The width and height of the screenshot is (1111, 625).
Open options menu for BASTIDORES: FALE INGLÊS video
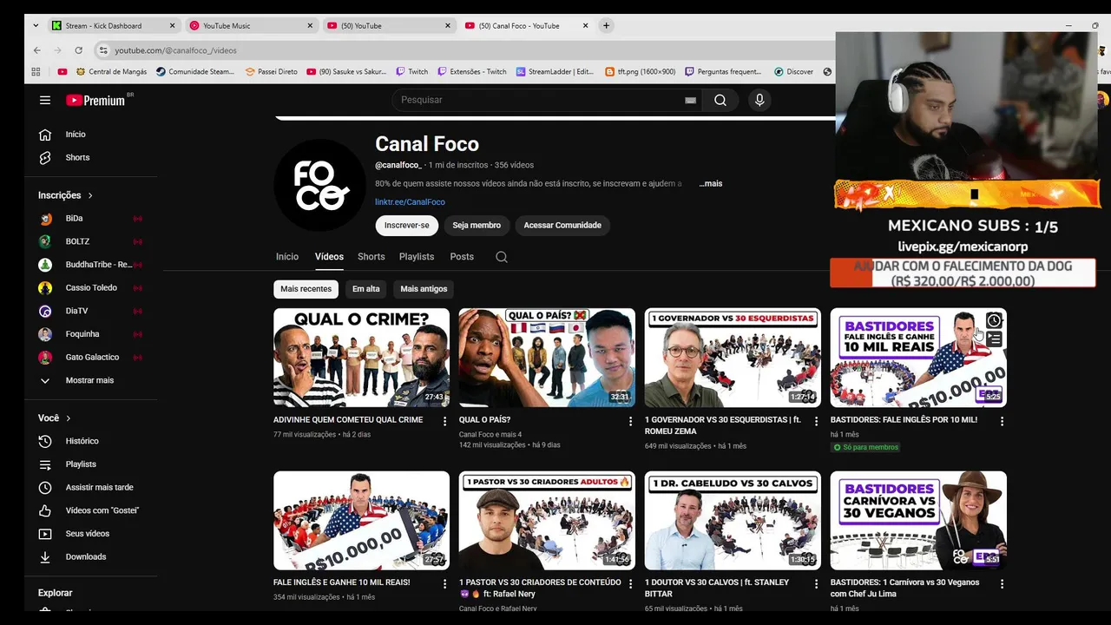click(x=1002, y=421)
